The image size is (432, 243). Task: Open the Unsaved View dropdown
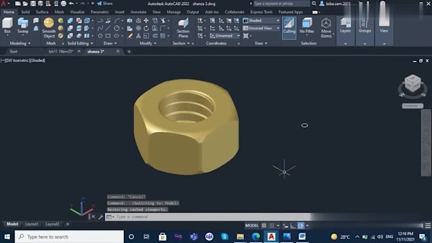coord(261,28)
